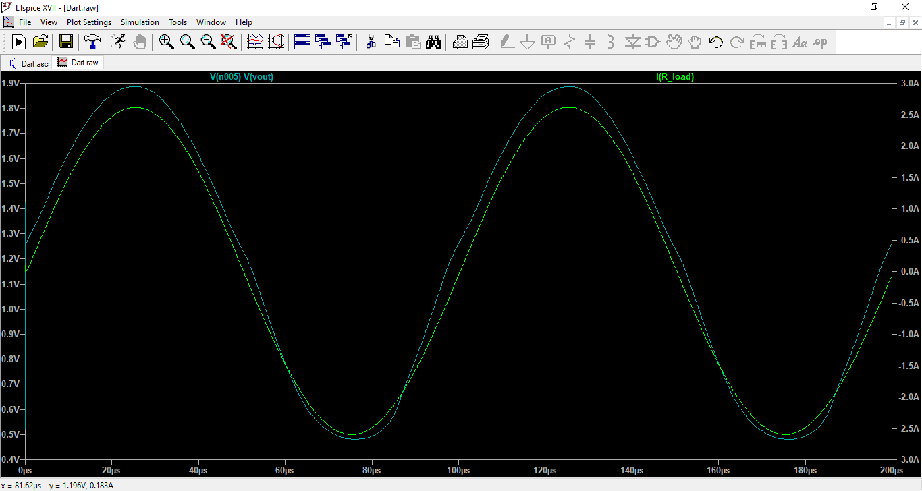
Task: Click the V(n005)-V(vout) trace label
Action: (242, 77)
